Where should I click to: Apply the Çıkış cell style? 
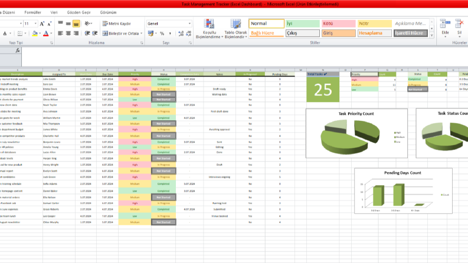click(x=303, y=33)
